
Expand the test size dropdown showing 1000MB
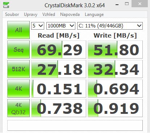61,26
